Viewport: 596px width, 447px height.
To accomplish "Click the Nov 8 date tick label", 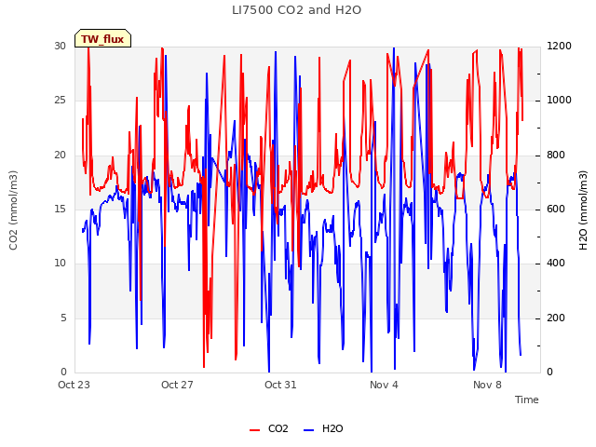I will (487, 385).
